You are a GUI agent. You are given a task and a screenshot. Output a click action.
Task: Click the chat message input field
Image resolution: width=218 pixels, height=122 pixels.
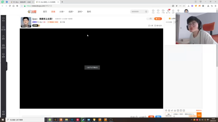tap(184, 115)
